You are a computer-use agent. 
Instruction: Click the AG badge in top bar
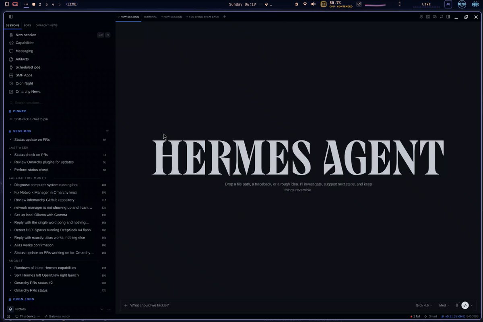448,4
